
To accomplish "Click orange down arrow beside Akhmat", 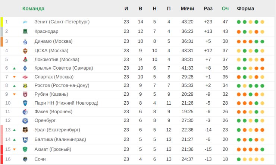I will pyautogui.click(x=15, y=149).
